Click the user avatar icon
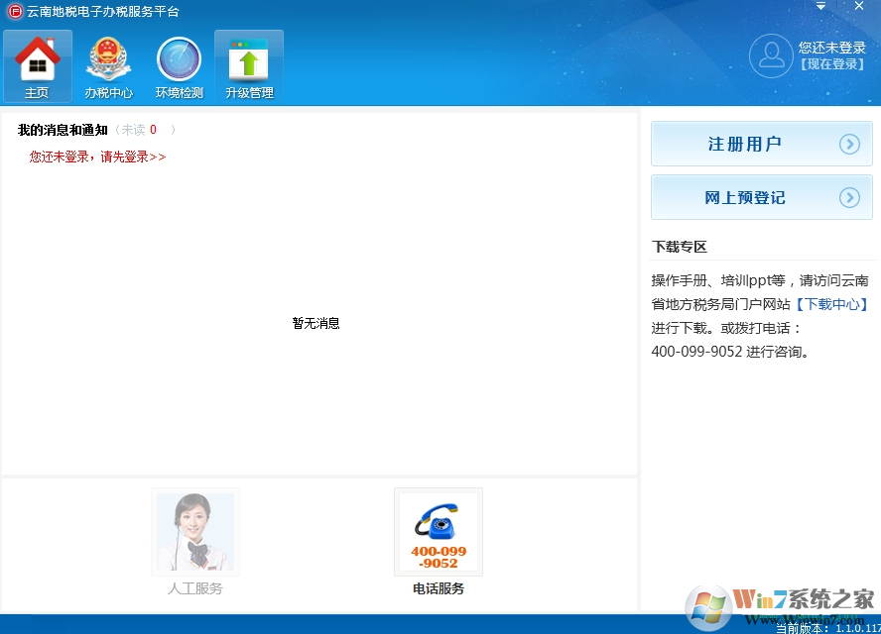This screenshot has width=881, height=634. (771, 55)
